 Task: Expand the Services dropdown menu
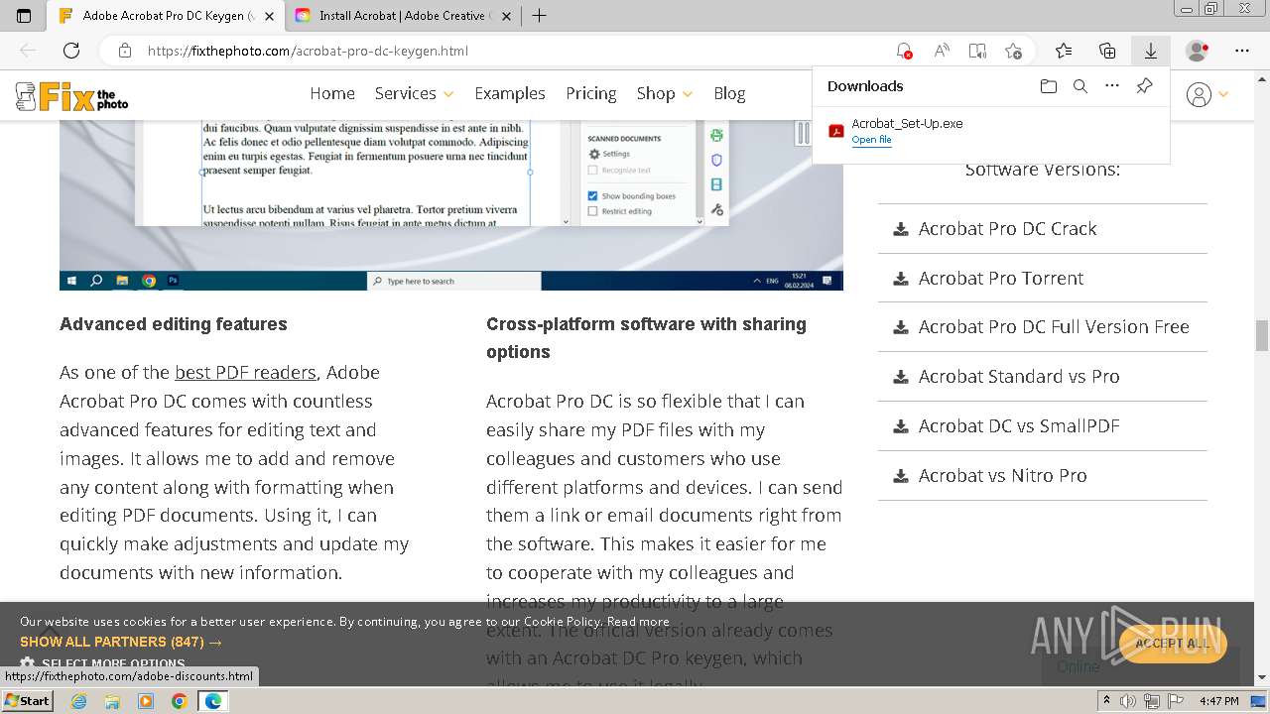414,93
